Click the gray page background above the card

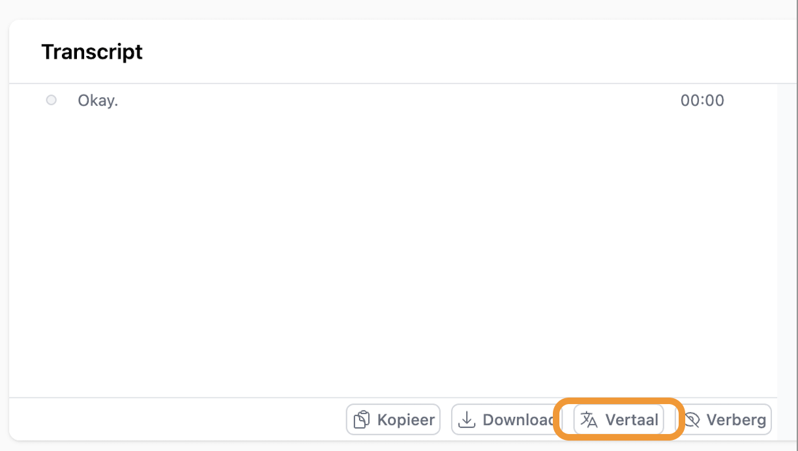point(391,9)
